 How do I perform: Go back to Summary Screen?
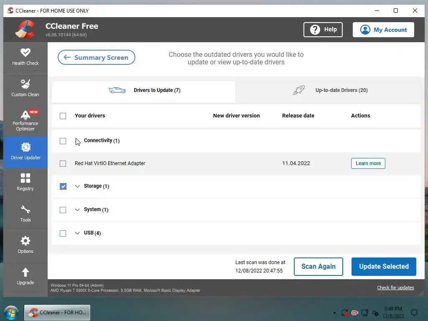click(x=97, y=57)
